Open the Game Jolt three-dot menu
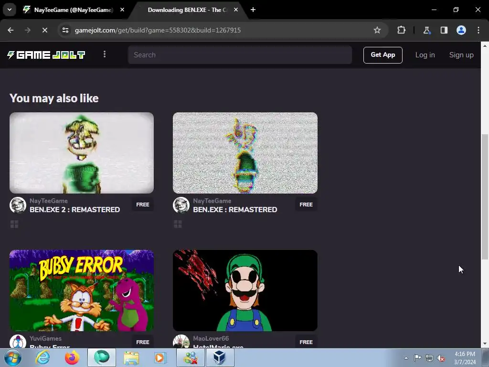The width and height of the screenshot is (489, 367). point(105,54)
